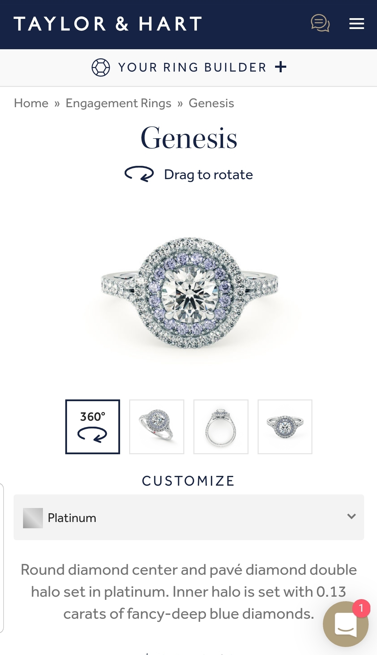View the ring profile thumbnail
The image size is (377, 655).
click(221, 427)
